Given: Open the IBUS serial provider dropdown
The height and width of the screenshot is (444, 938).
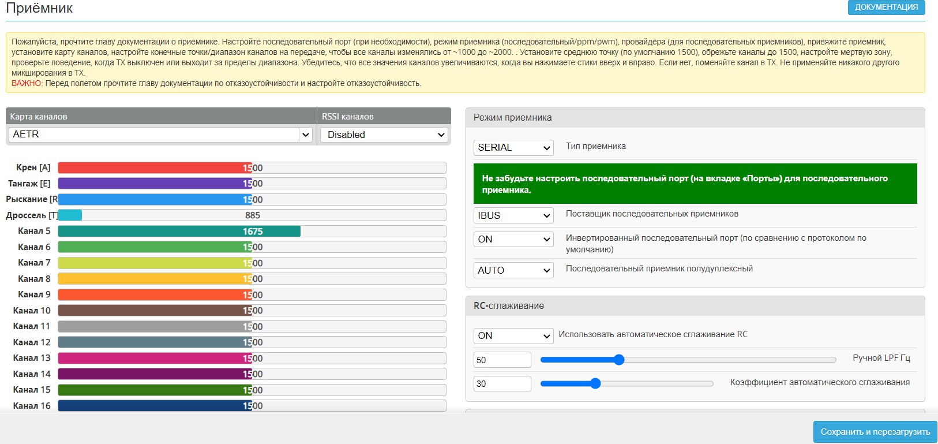Looking at the screenshot, I should point(513,216).
